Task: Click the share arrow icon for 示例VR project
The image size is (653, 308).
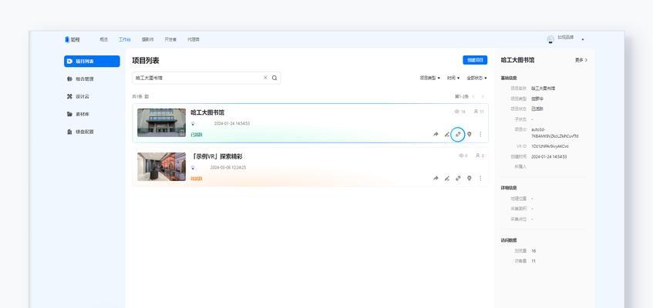Action: tap(436, 178)
